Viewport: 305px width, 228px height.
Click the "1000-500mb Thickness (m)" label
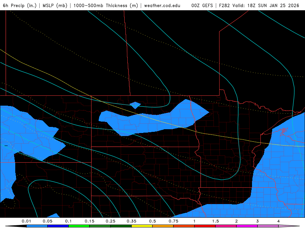click(x=106, y=5)
